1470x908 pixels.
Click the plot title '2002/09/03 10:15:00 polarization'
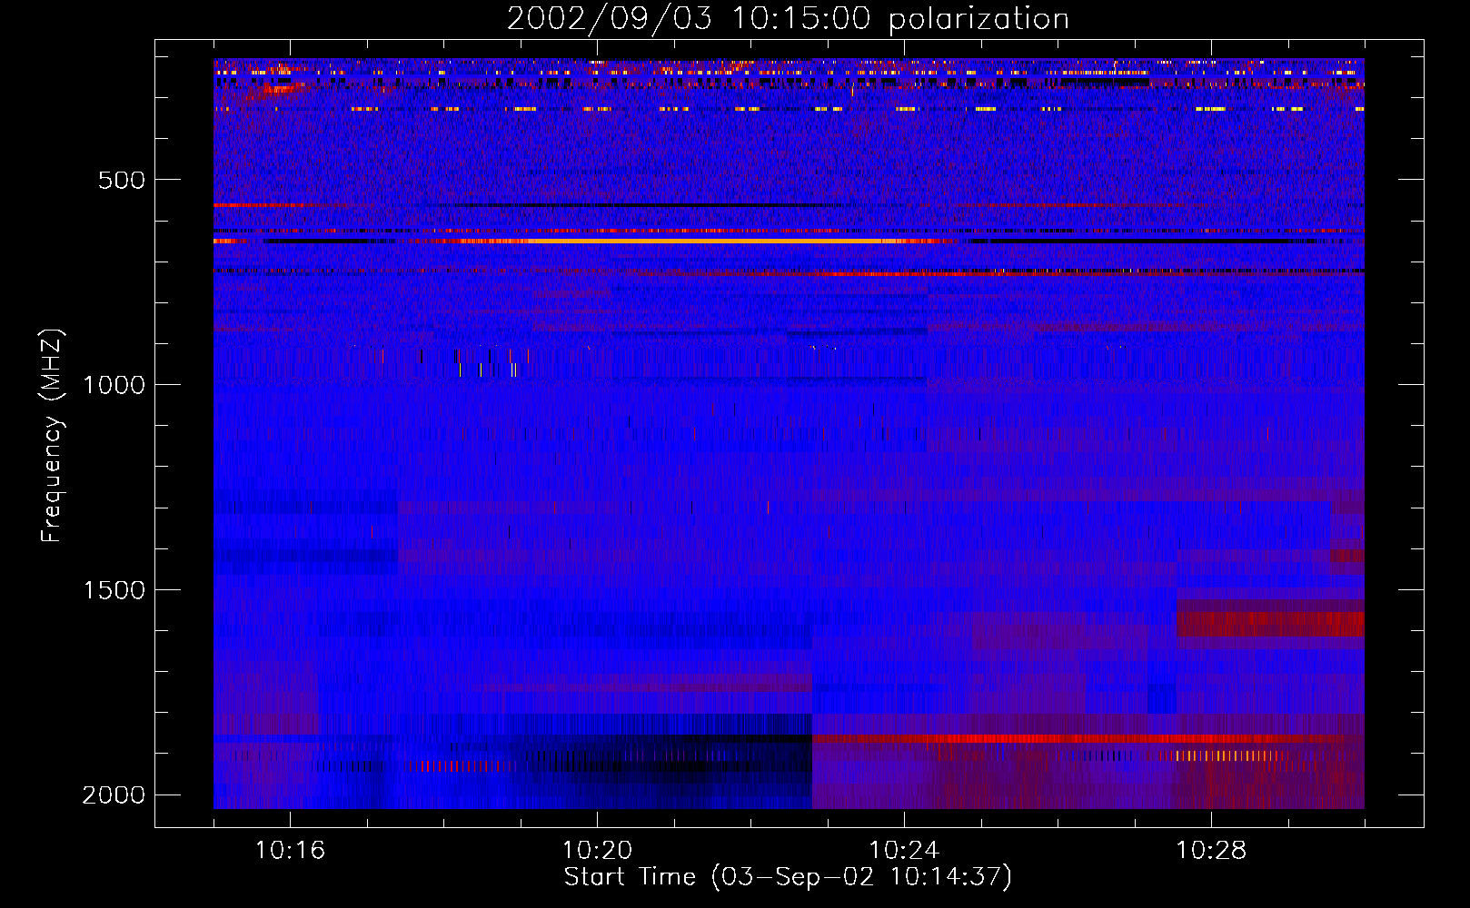pyautogui.click(x=788, y=19)
